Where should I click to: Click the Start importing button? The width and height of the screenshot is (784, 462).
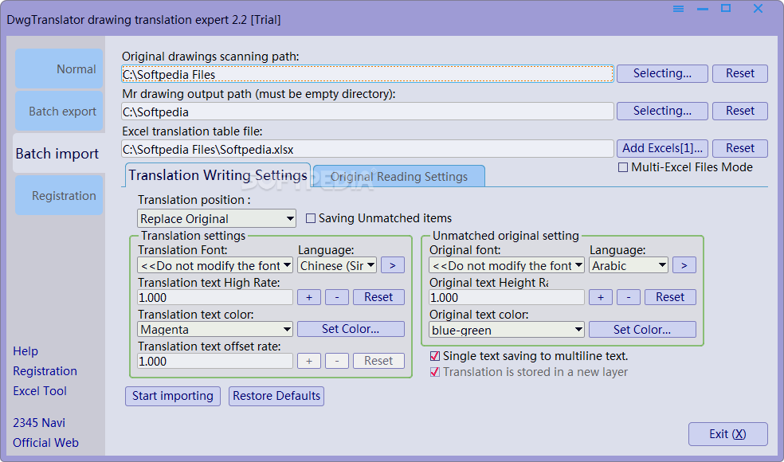(173, 396)
